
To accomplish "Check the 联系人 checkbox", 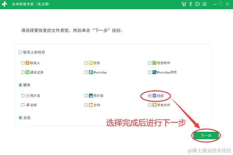I will (23, 63).
